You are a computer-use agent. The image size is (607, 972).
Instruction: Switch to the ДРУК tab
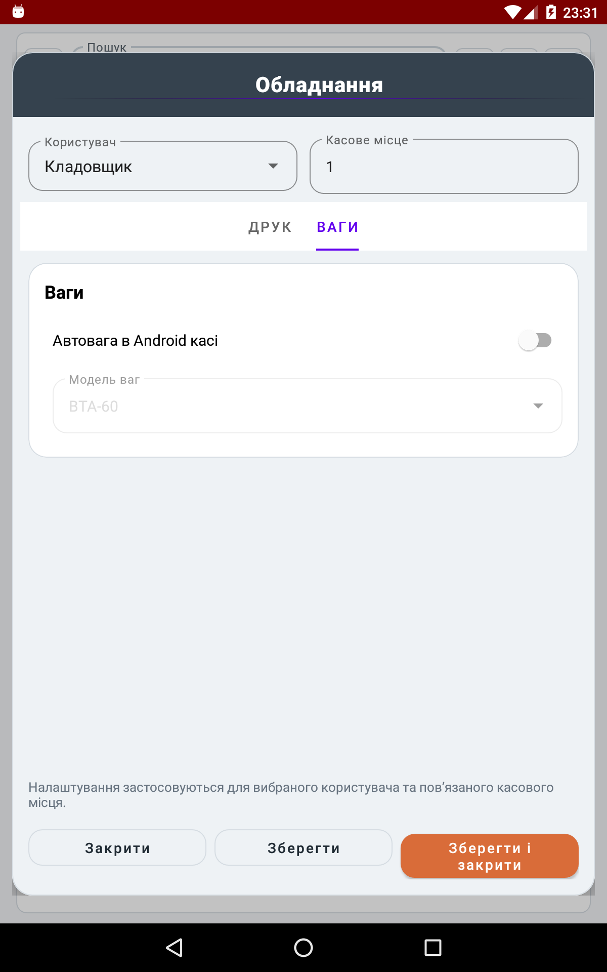(x=270, y=227)
